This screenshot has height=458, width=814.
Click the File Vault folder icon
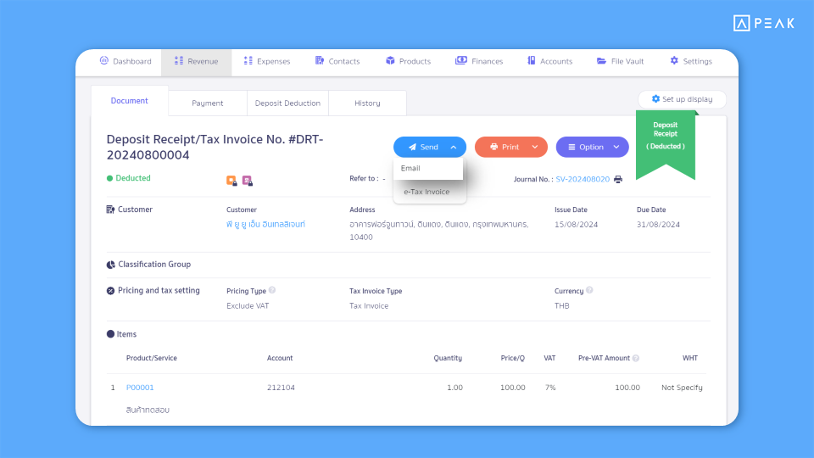(601, 61)
